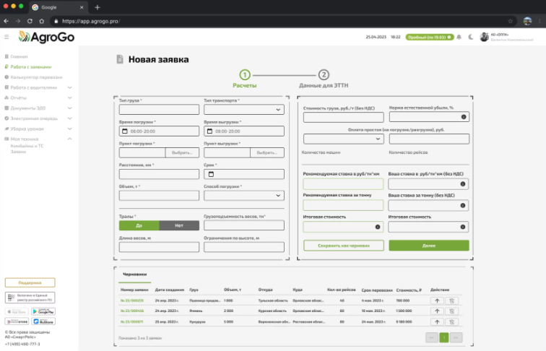Open draft № 23/000456 link
546x351 pixels.
[132, 311]
